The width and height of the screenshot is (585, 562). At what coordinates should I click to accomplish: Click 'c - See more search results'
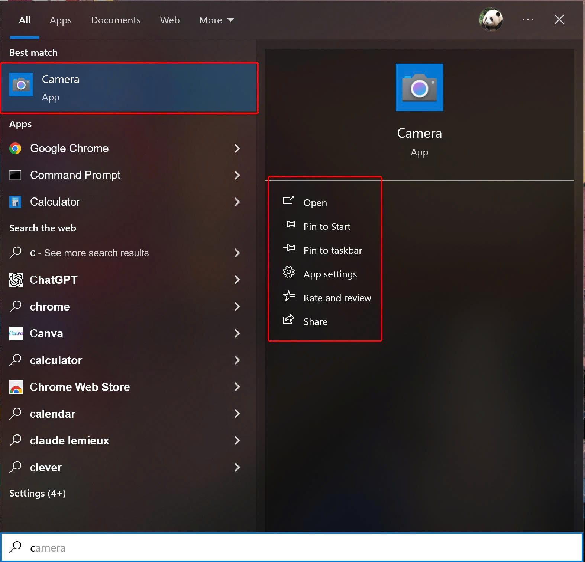point(89,253)
